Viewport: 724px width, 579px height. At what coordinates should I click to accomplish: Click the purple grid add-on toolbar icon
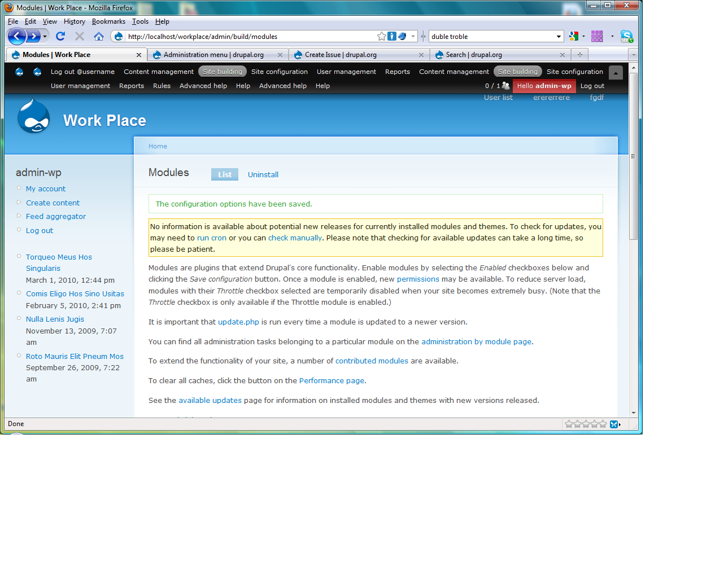(596, 36)
